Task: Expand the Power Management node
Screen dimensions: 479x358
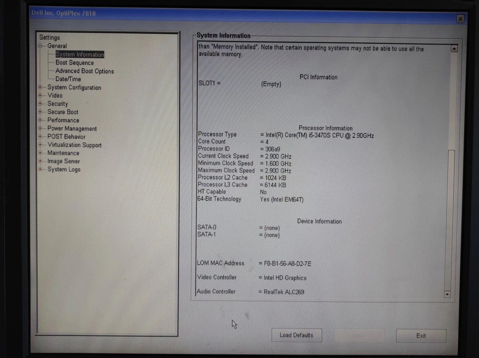Action: point(40,128)
